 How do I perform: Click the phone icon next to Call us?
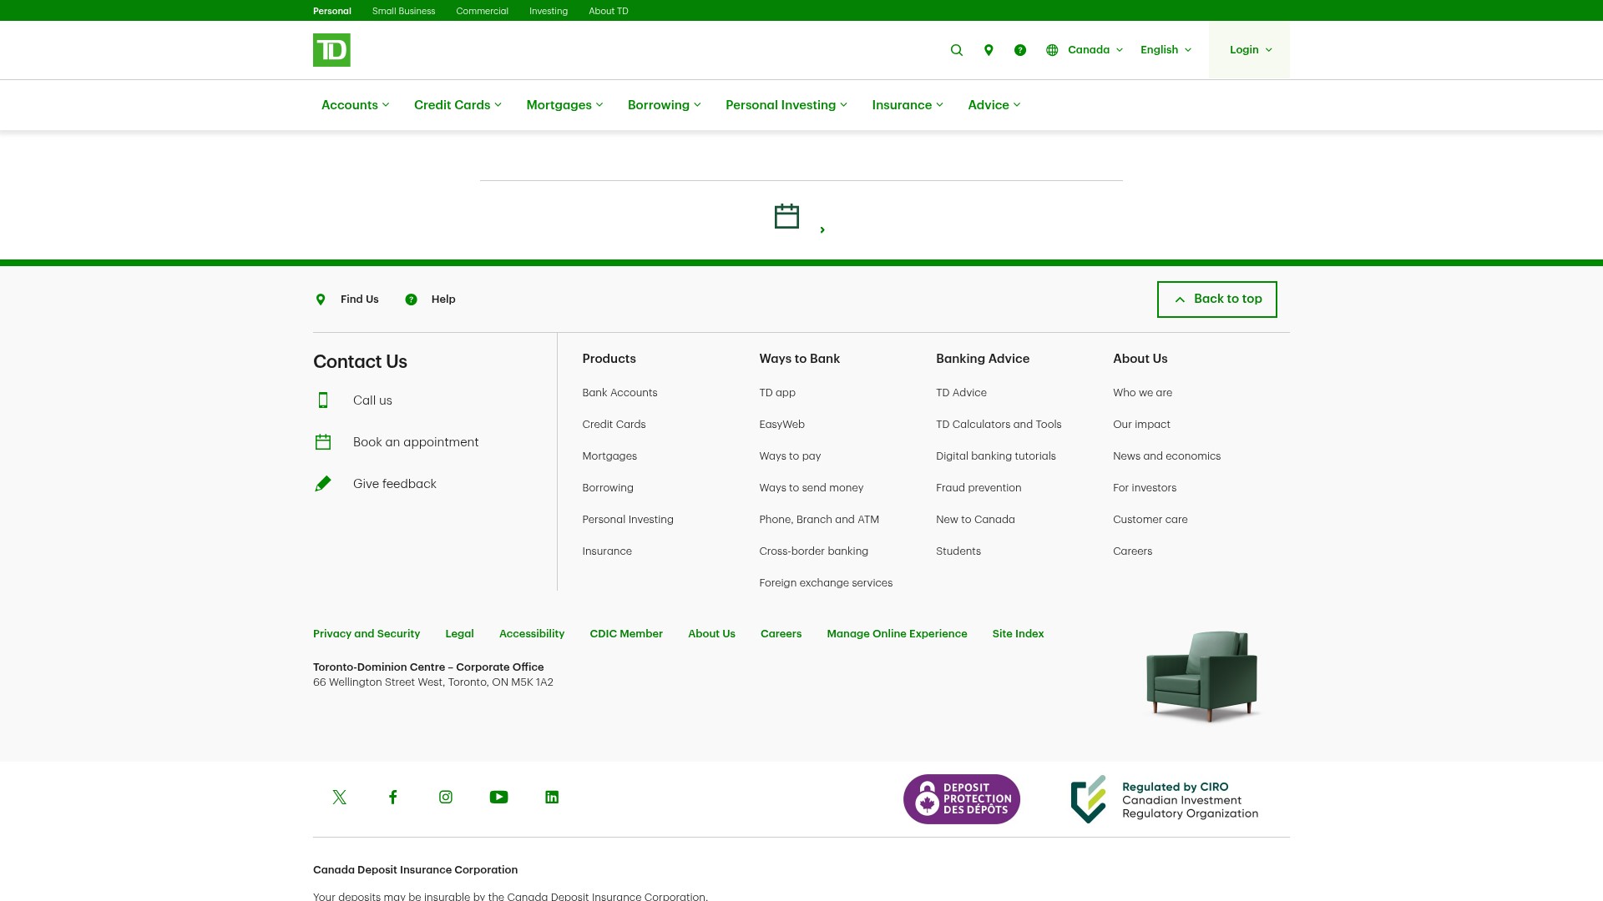323,400
